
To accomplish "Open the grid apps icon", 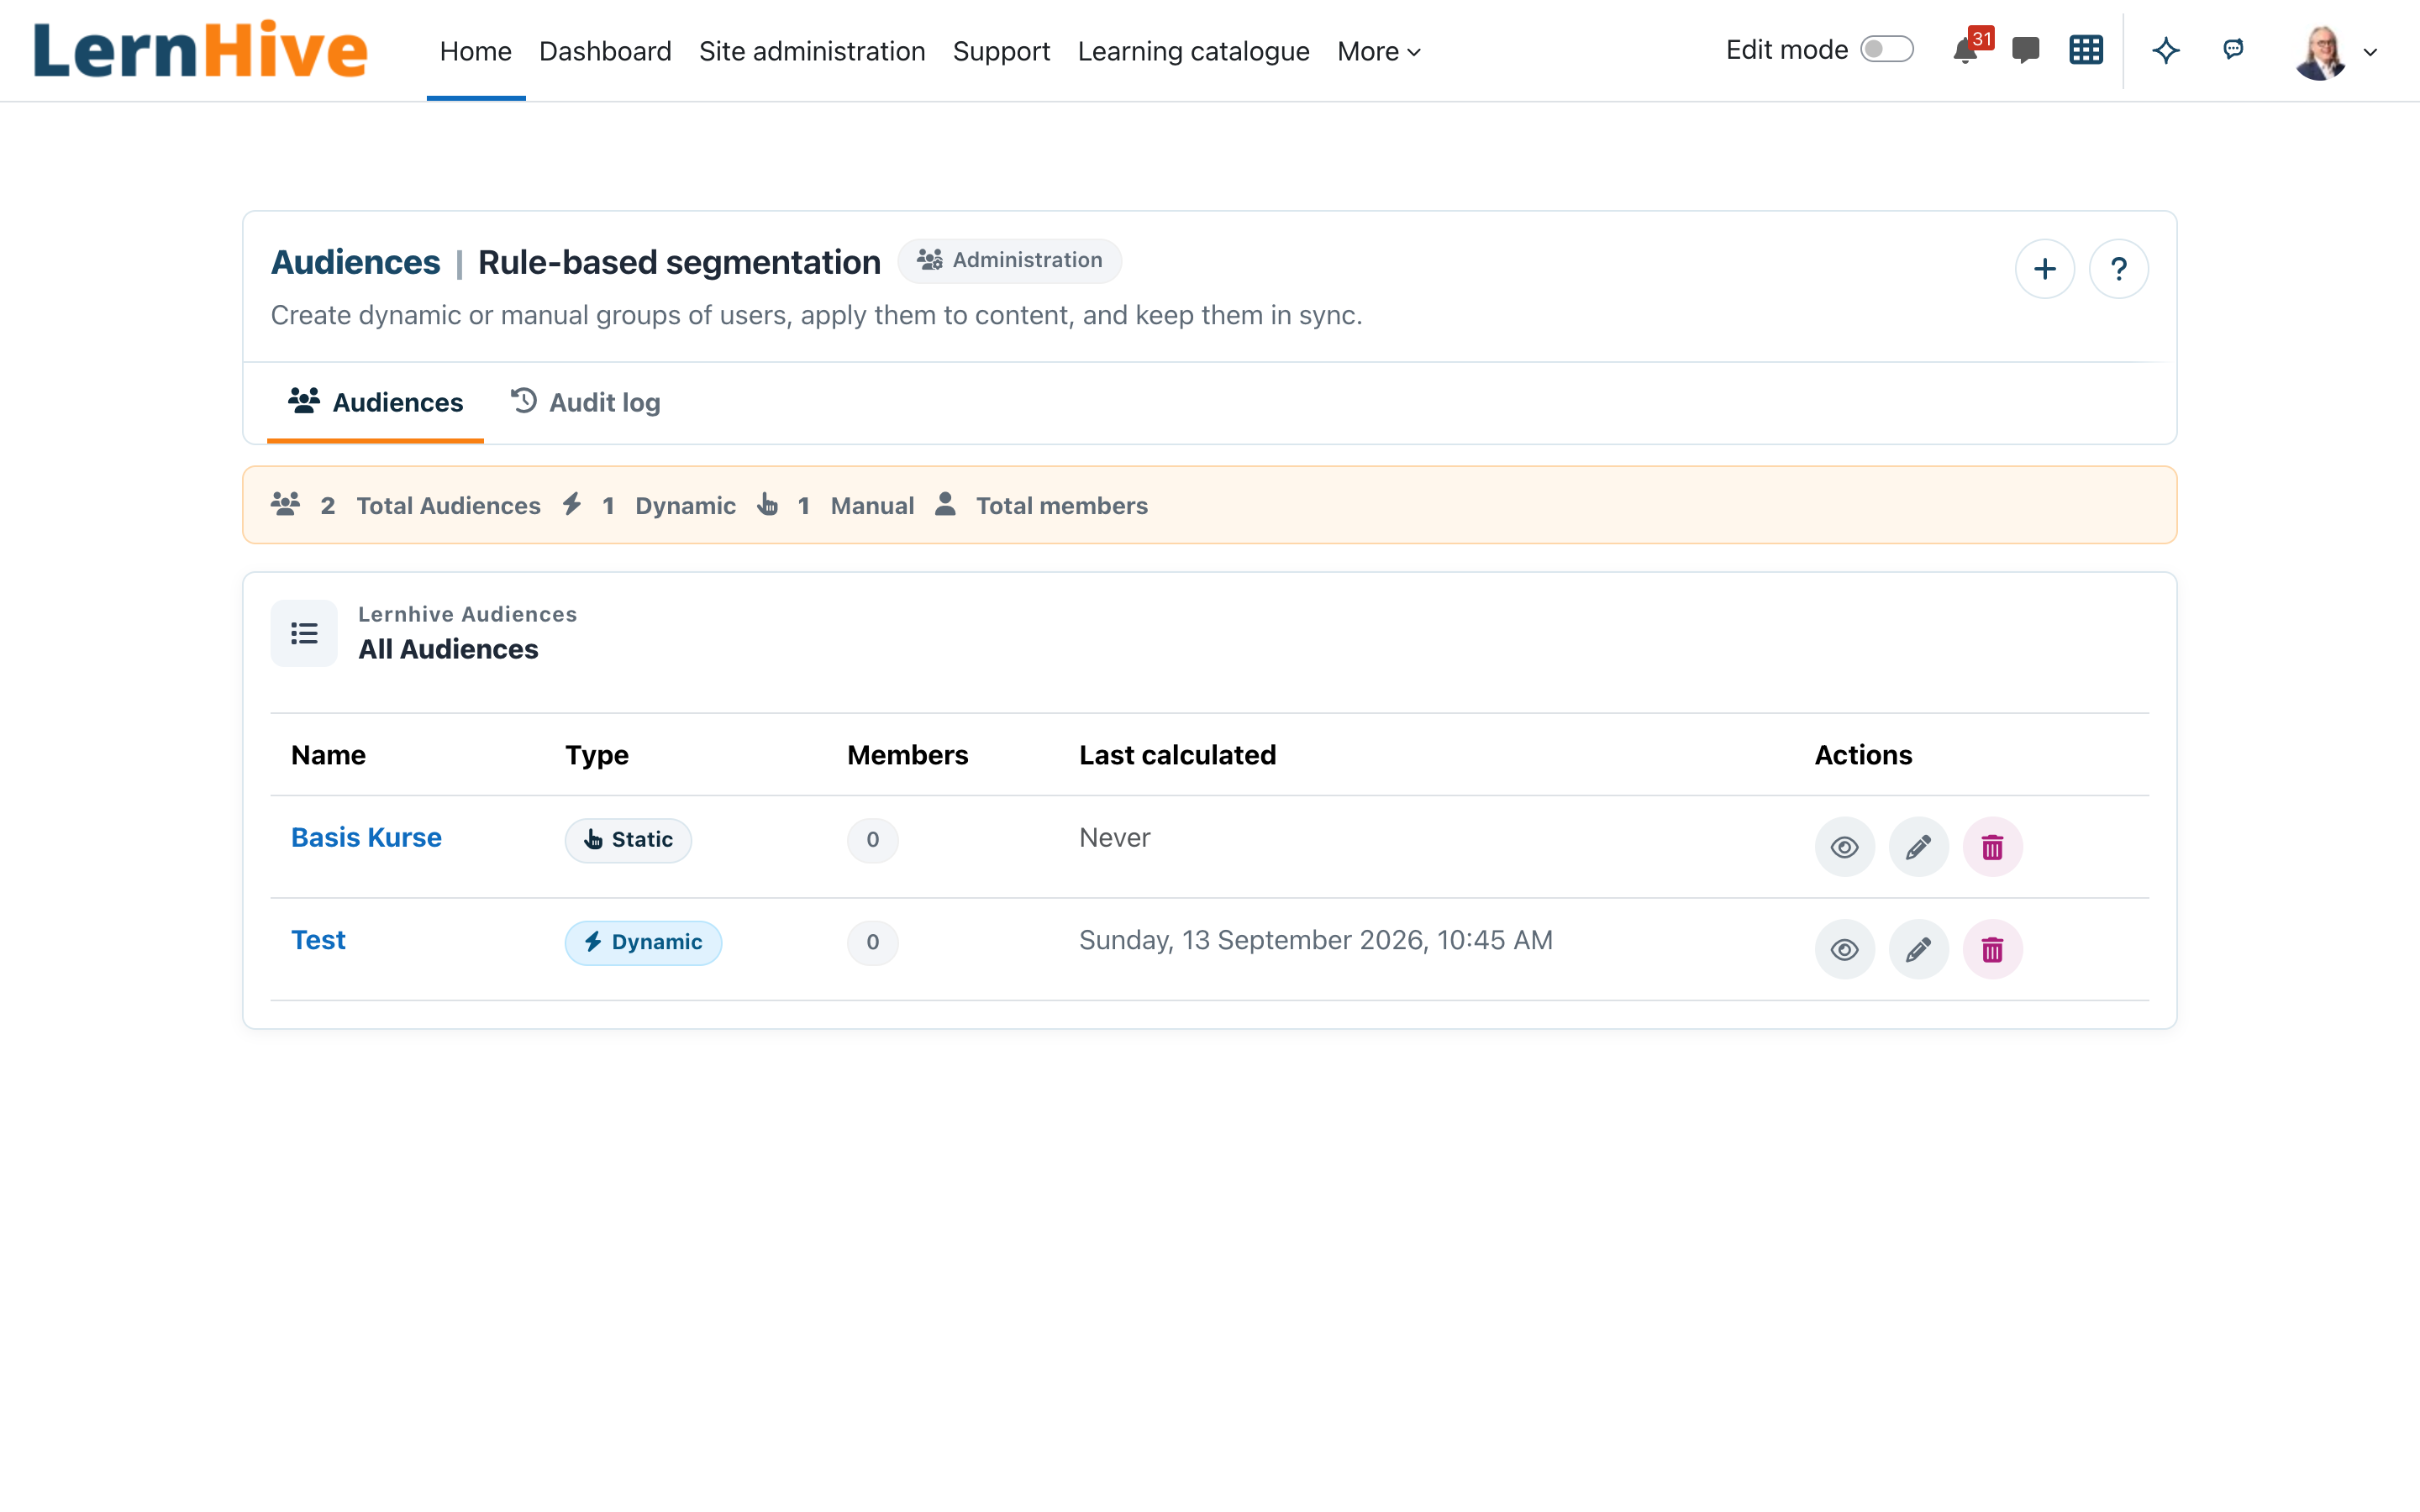I will click(x=2085, y=50).
